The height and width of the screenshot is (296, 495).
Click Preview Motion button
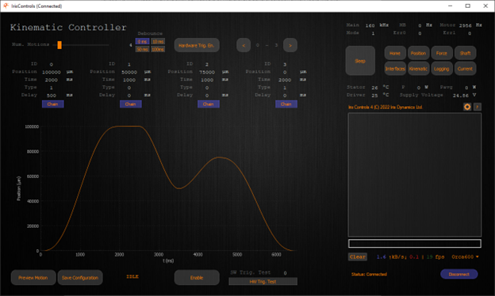33,278
